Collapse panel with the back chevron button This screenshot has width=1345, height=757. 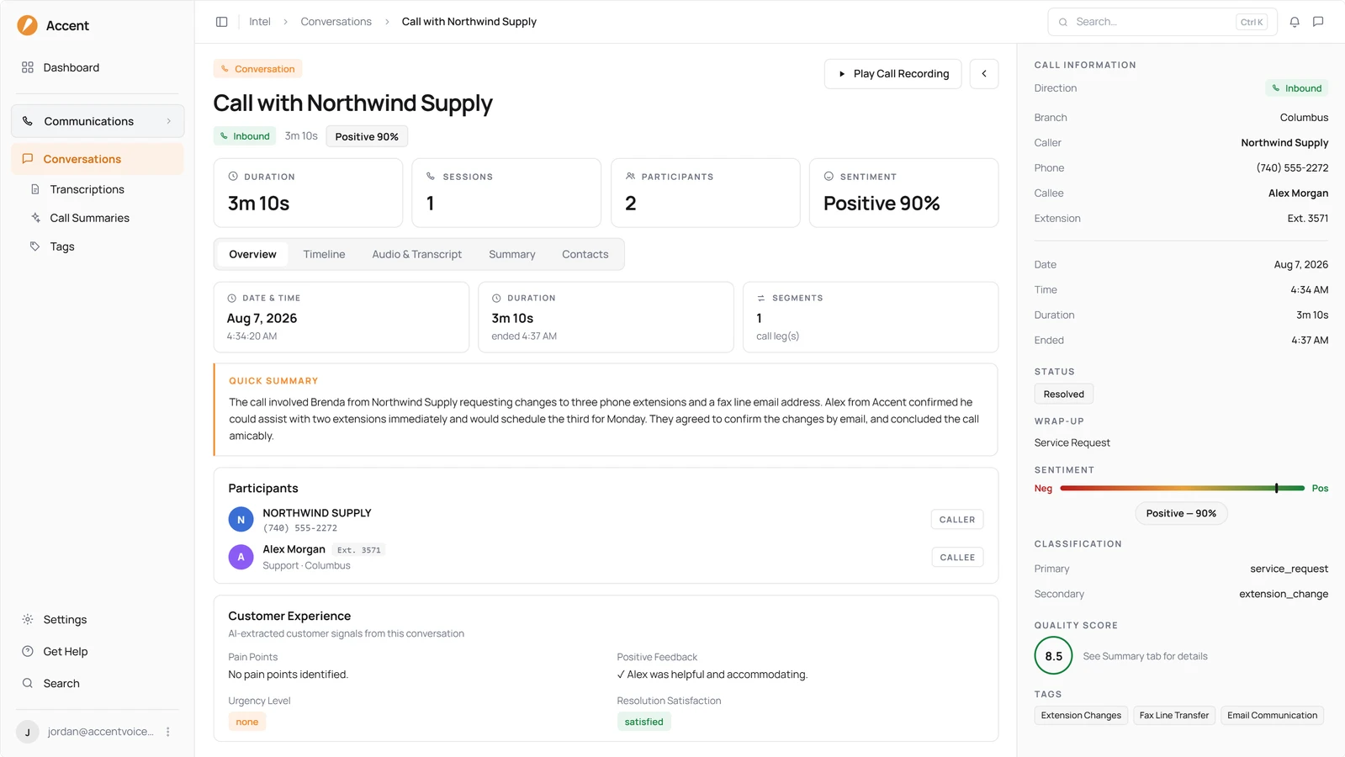coord(984,74)
